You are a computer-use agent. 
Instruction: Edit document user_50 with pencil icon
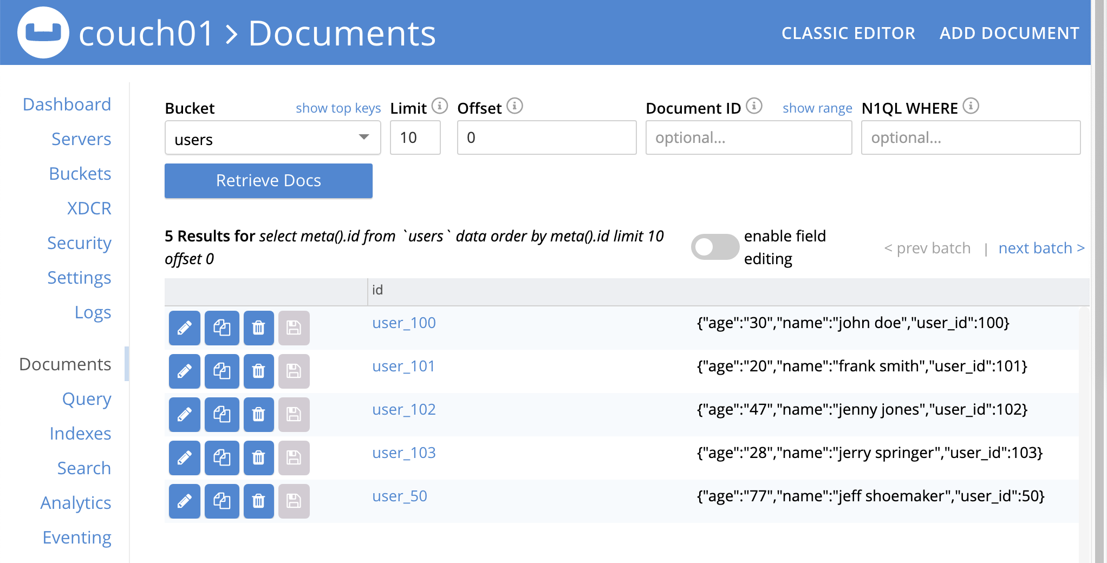185,501
